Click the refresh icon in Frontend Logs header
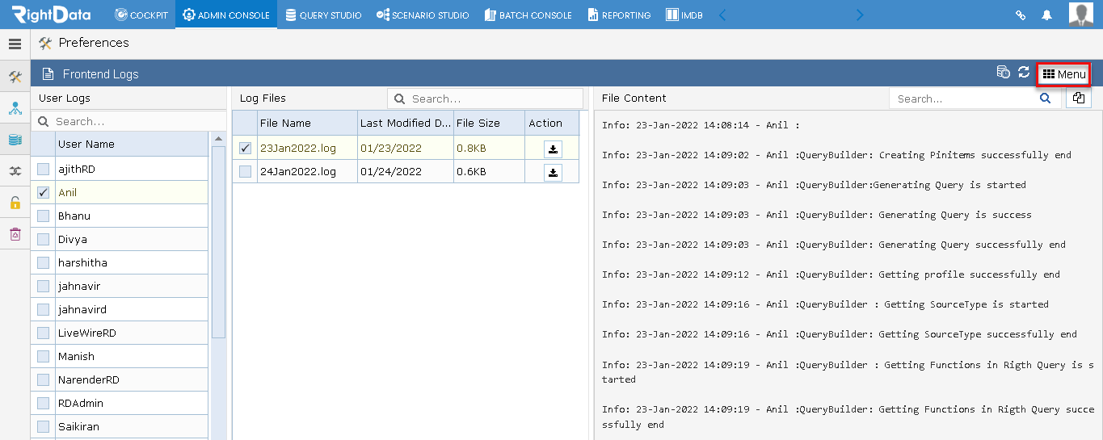This screenshot has height=440, width=1103. click(1024, 73)
